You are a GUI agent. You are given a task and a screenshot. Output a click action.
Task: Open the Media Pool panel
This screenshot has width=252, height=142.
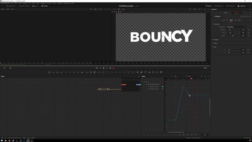tap(11, 6)
